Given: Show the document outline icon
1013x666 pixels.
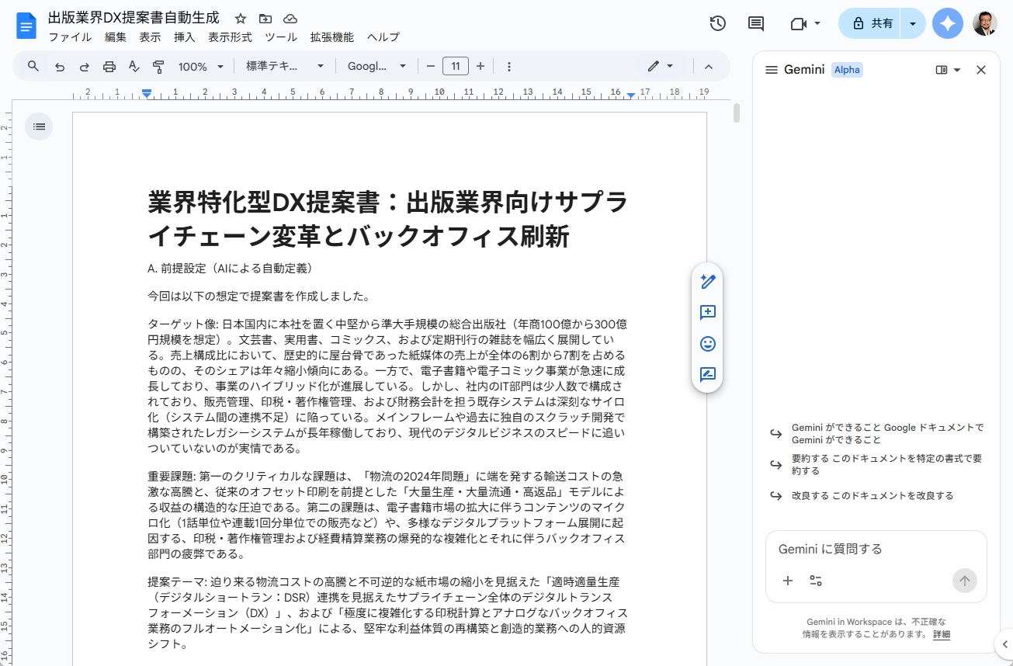Looking at the screenshot, I should tap(39, 126).
